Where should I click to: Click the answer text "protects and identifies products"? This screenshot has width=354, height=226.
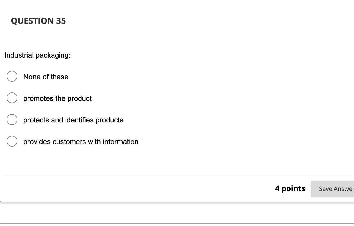73,120
